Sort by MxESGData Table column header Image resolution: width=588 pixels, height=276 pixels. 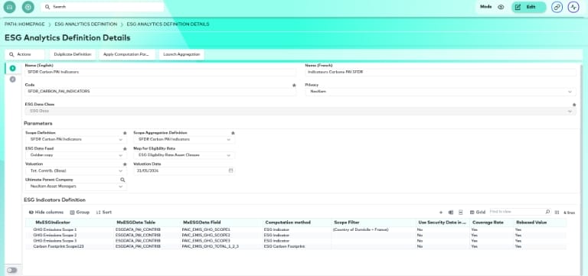136,222
